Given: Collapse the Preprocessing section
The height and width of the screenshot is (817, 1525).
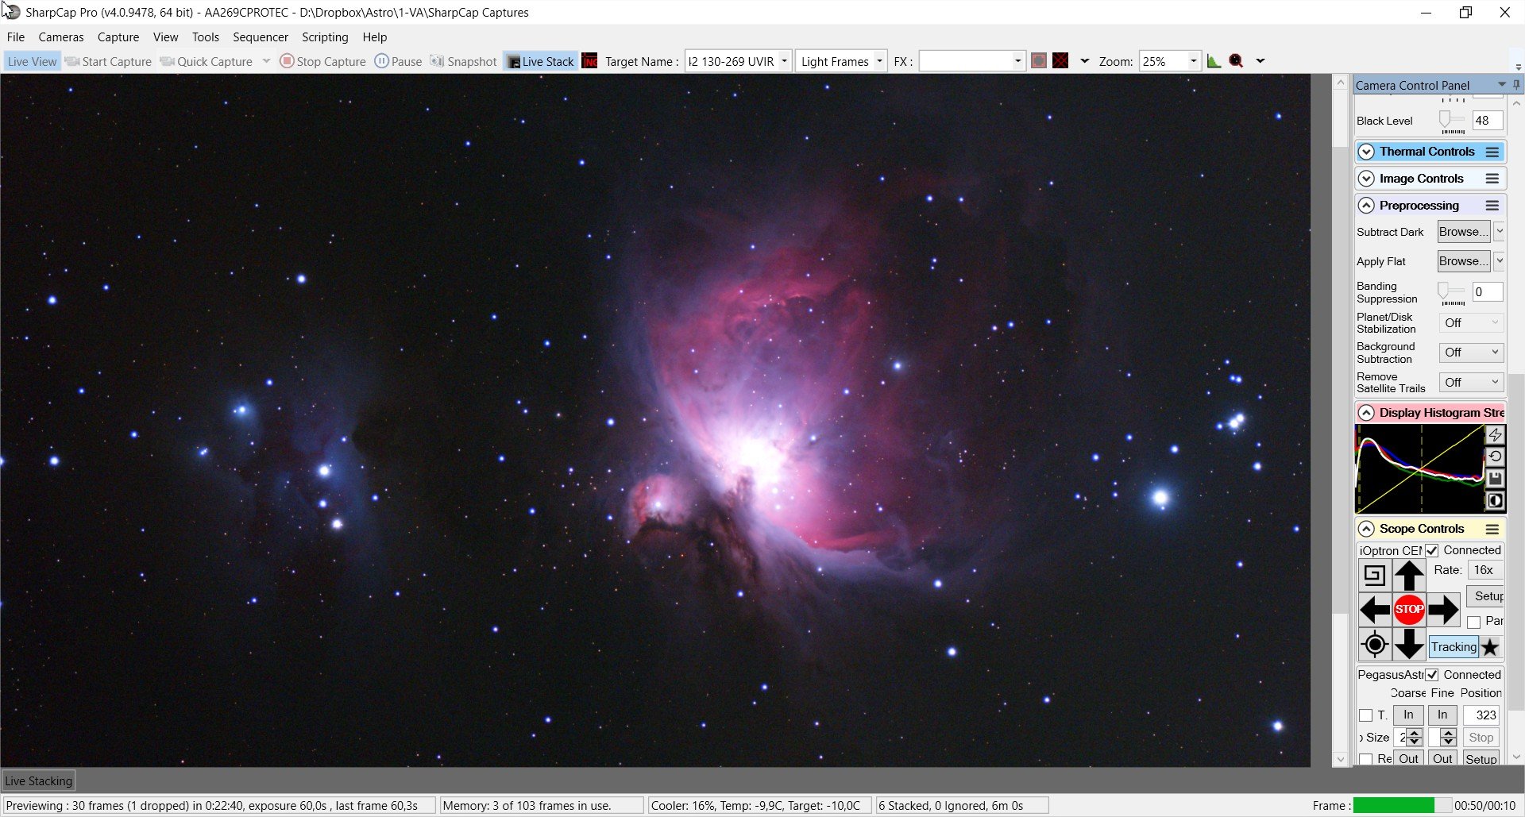Looking at the screenshot, I should (1366, 206).
